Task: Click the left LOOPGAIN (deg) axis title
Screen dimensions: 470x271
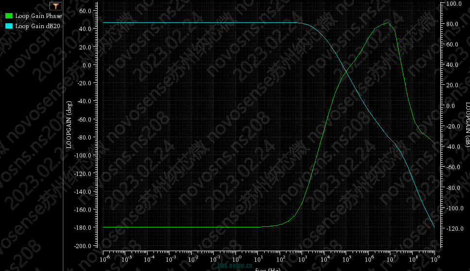Action: click(x=69, y=125)
